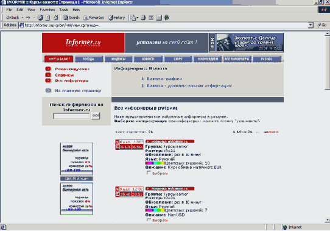330x231 pixels.
Task: Select the РАЗНОЕ navigation tab
Action: click(267, 59)
